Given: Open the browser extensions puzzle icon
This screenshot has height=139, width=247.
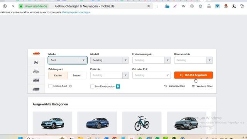Looking at the screenshot, I should coord(242,6).
